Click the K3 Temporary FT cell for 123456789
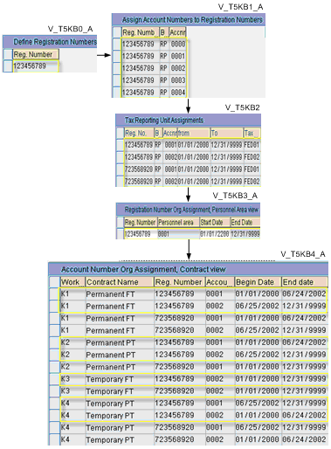The width and height of the screenshot is (331, 449). pos(120,379)
